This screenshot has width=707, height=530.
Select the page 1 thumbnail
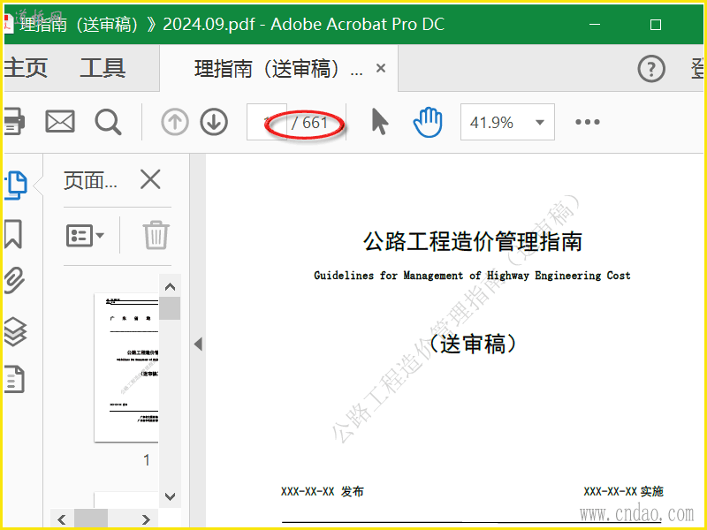coord(126,367)
